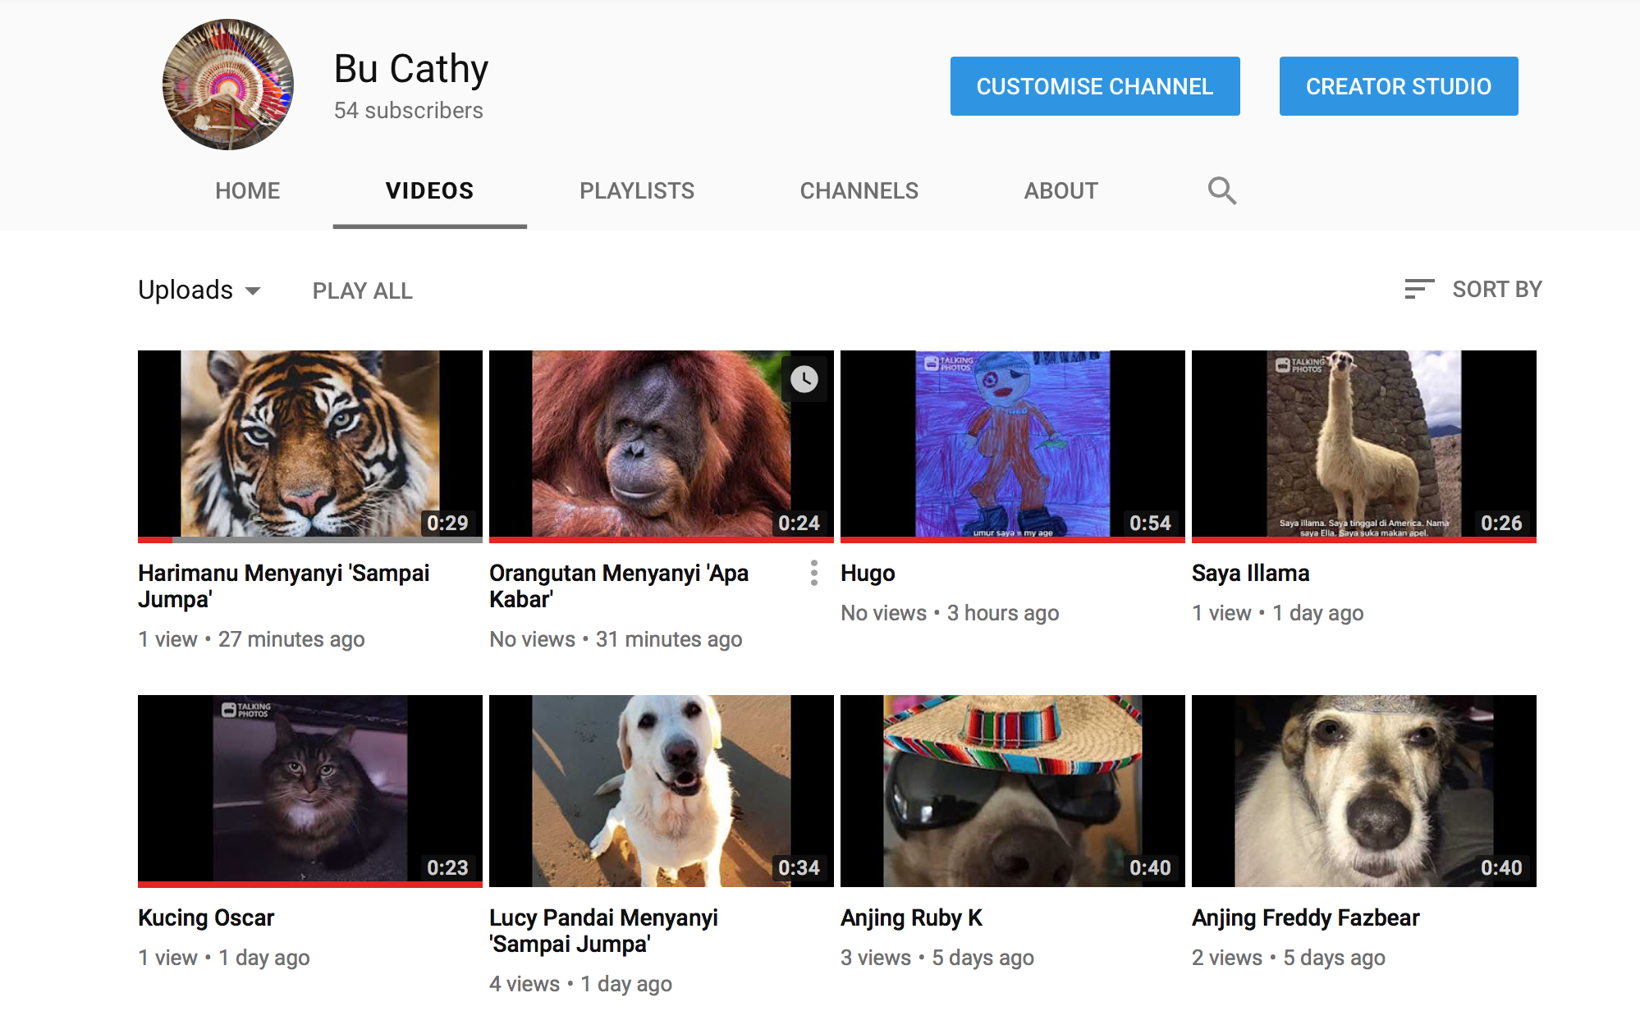This screenshot has width=1640, height=1034.
Task: Open the Sort By menu
Action: click(x=1496, y=289)
